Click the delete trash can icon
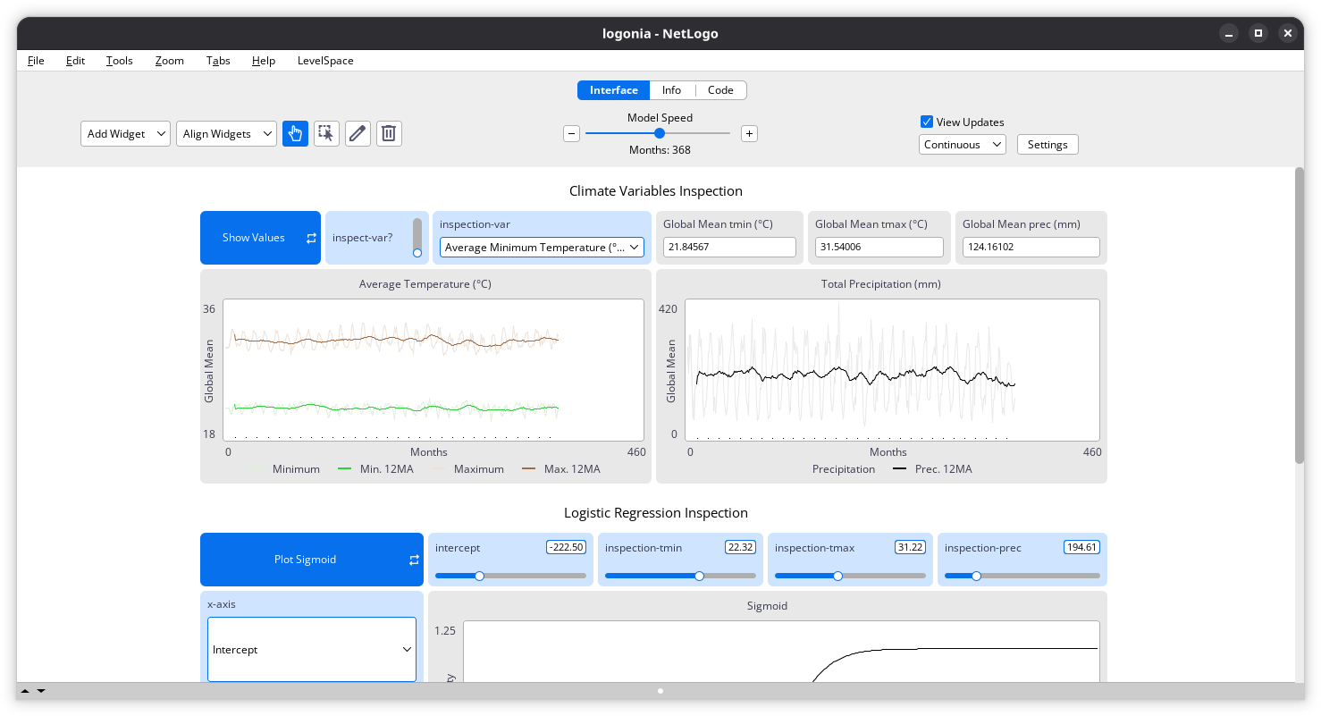This screenshot has width=1321, height=716. 389,134
